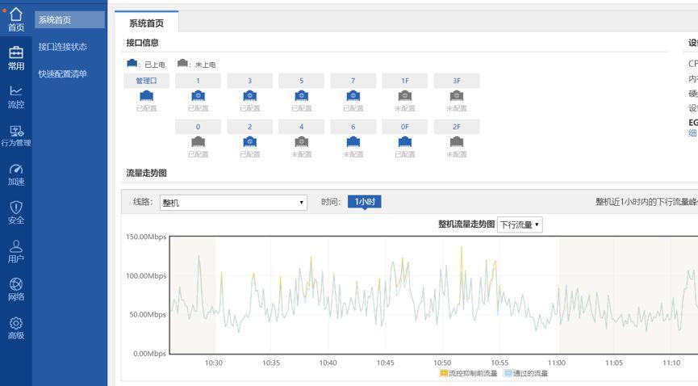
Task: Click port 0F interface icon
Action: (x=404, y=142)
